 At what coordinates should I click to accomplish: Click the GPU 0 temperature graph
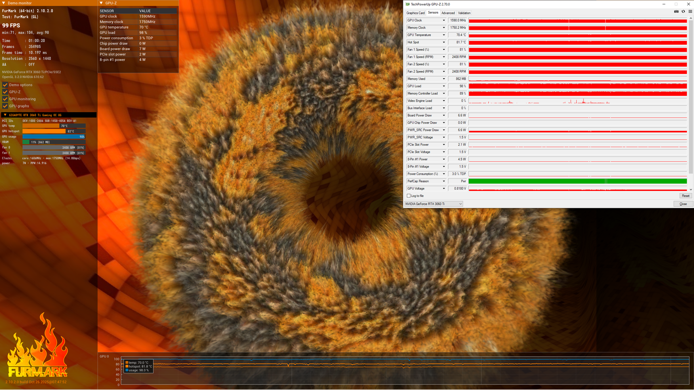click(x=405, y=371)
